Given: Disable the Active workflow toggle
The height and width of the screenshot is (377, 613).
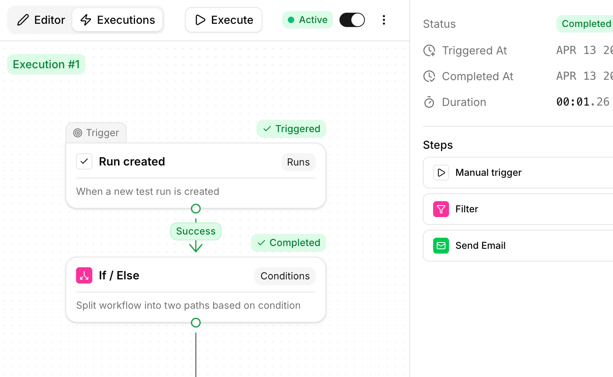Looking at the screenshot, I should pyautogui.click(x=352, y=20).
